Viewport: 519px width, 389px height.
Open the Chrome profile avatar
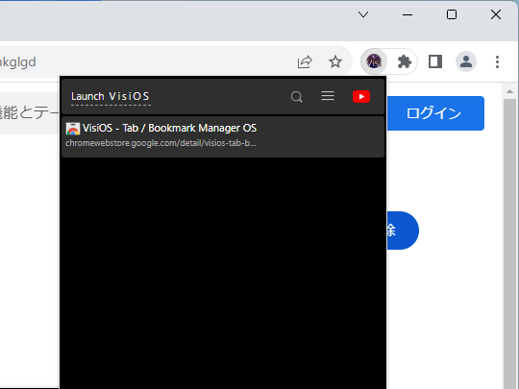coord(466,61)
